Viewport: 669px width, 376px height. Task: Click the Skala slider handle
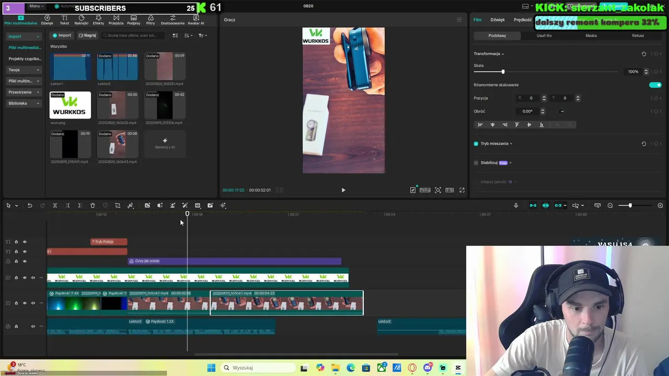503,72
